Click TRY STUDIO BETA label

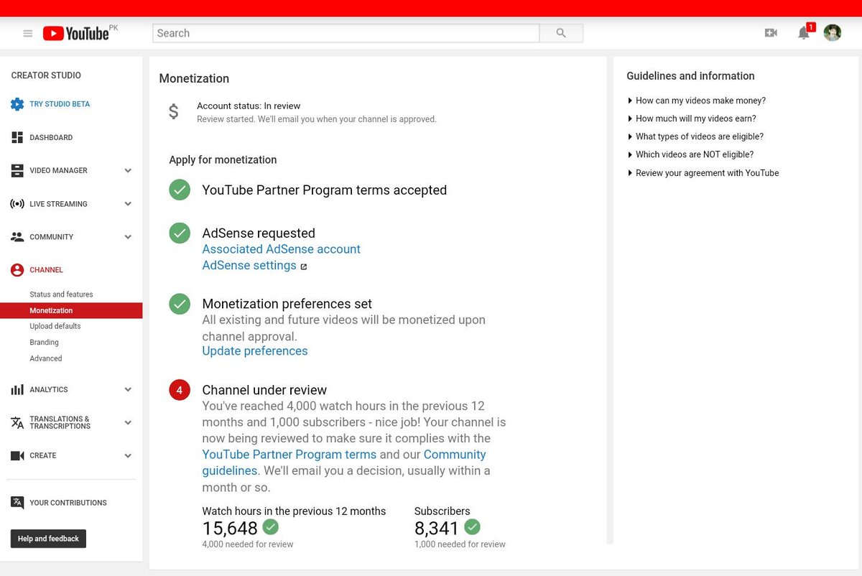(x=60, y=104)
